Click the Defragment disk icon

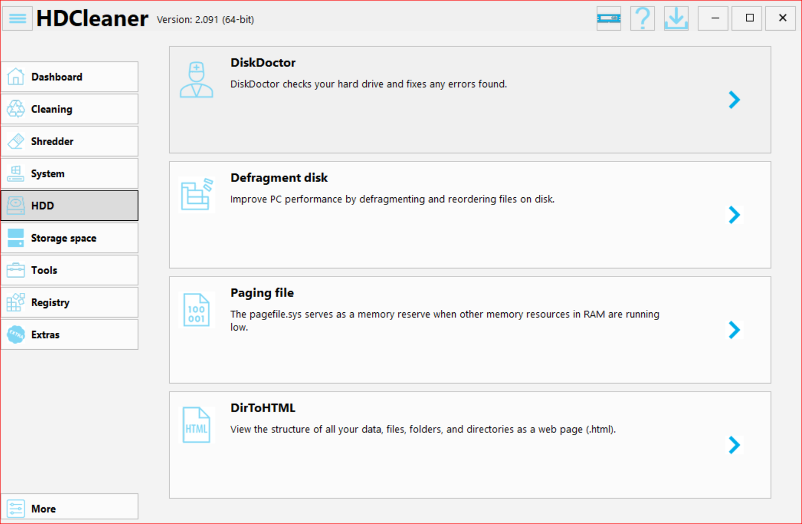[196, 195]
